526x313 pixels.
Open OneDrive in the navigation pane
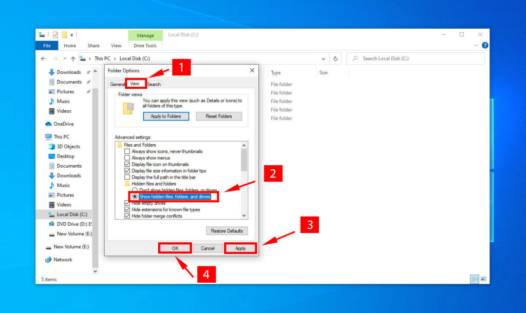click(x=63, y=124)
